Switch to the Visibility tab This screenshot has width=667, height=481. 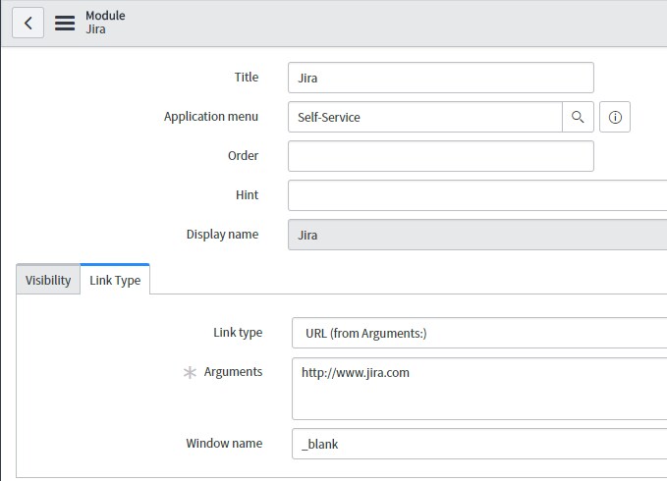pyautogui.click(x=48, y=280)
